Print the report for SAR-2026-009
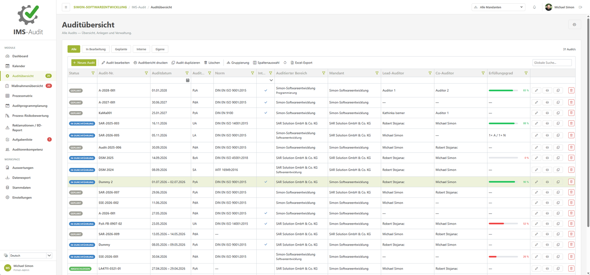The width and height of the screenshot is (590, 275). pos(547,234)
